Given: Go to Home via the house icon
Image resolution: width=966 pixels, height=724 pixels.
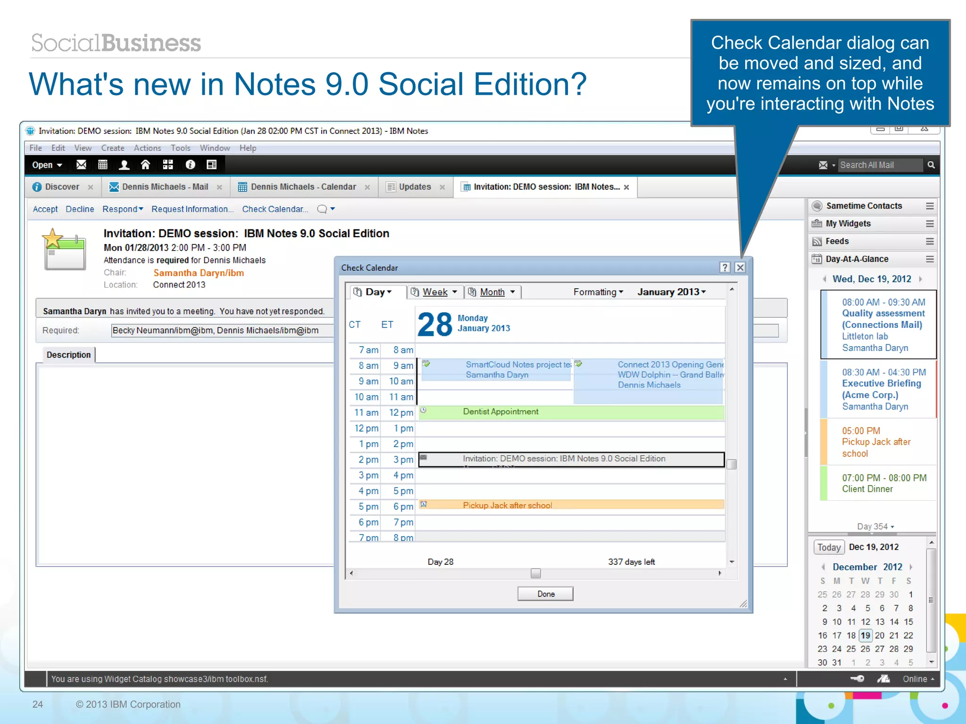Looking at the screenshot, I should [146, 165].
